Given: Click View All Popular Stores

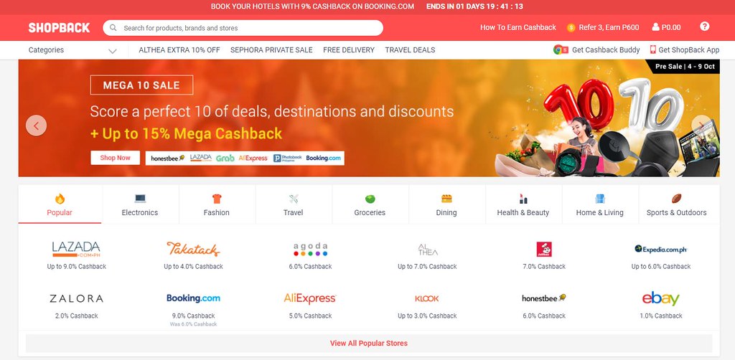Looking at the screenshot, I should coord(369,343).
